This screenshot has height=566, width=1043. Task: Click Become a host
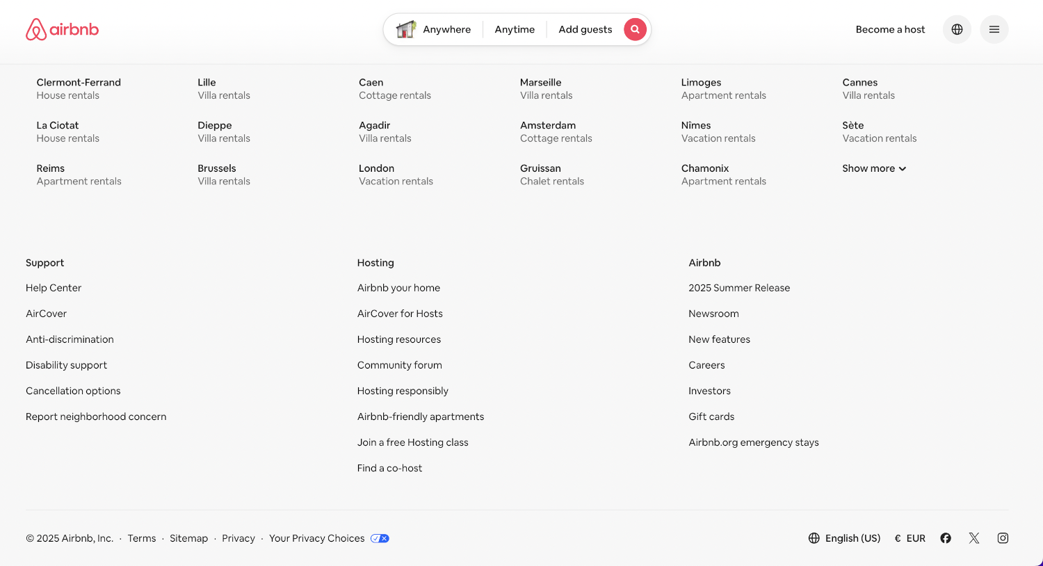coord(890,29)
